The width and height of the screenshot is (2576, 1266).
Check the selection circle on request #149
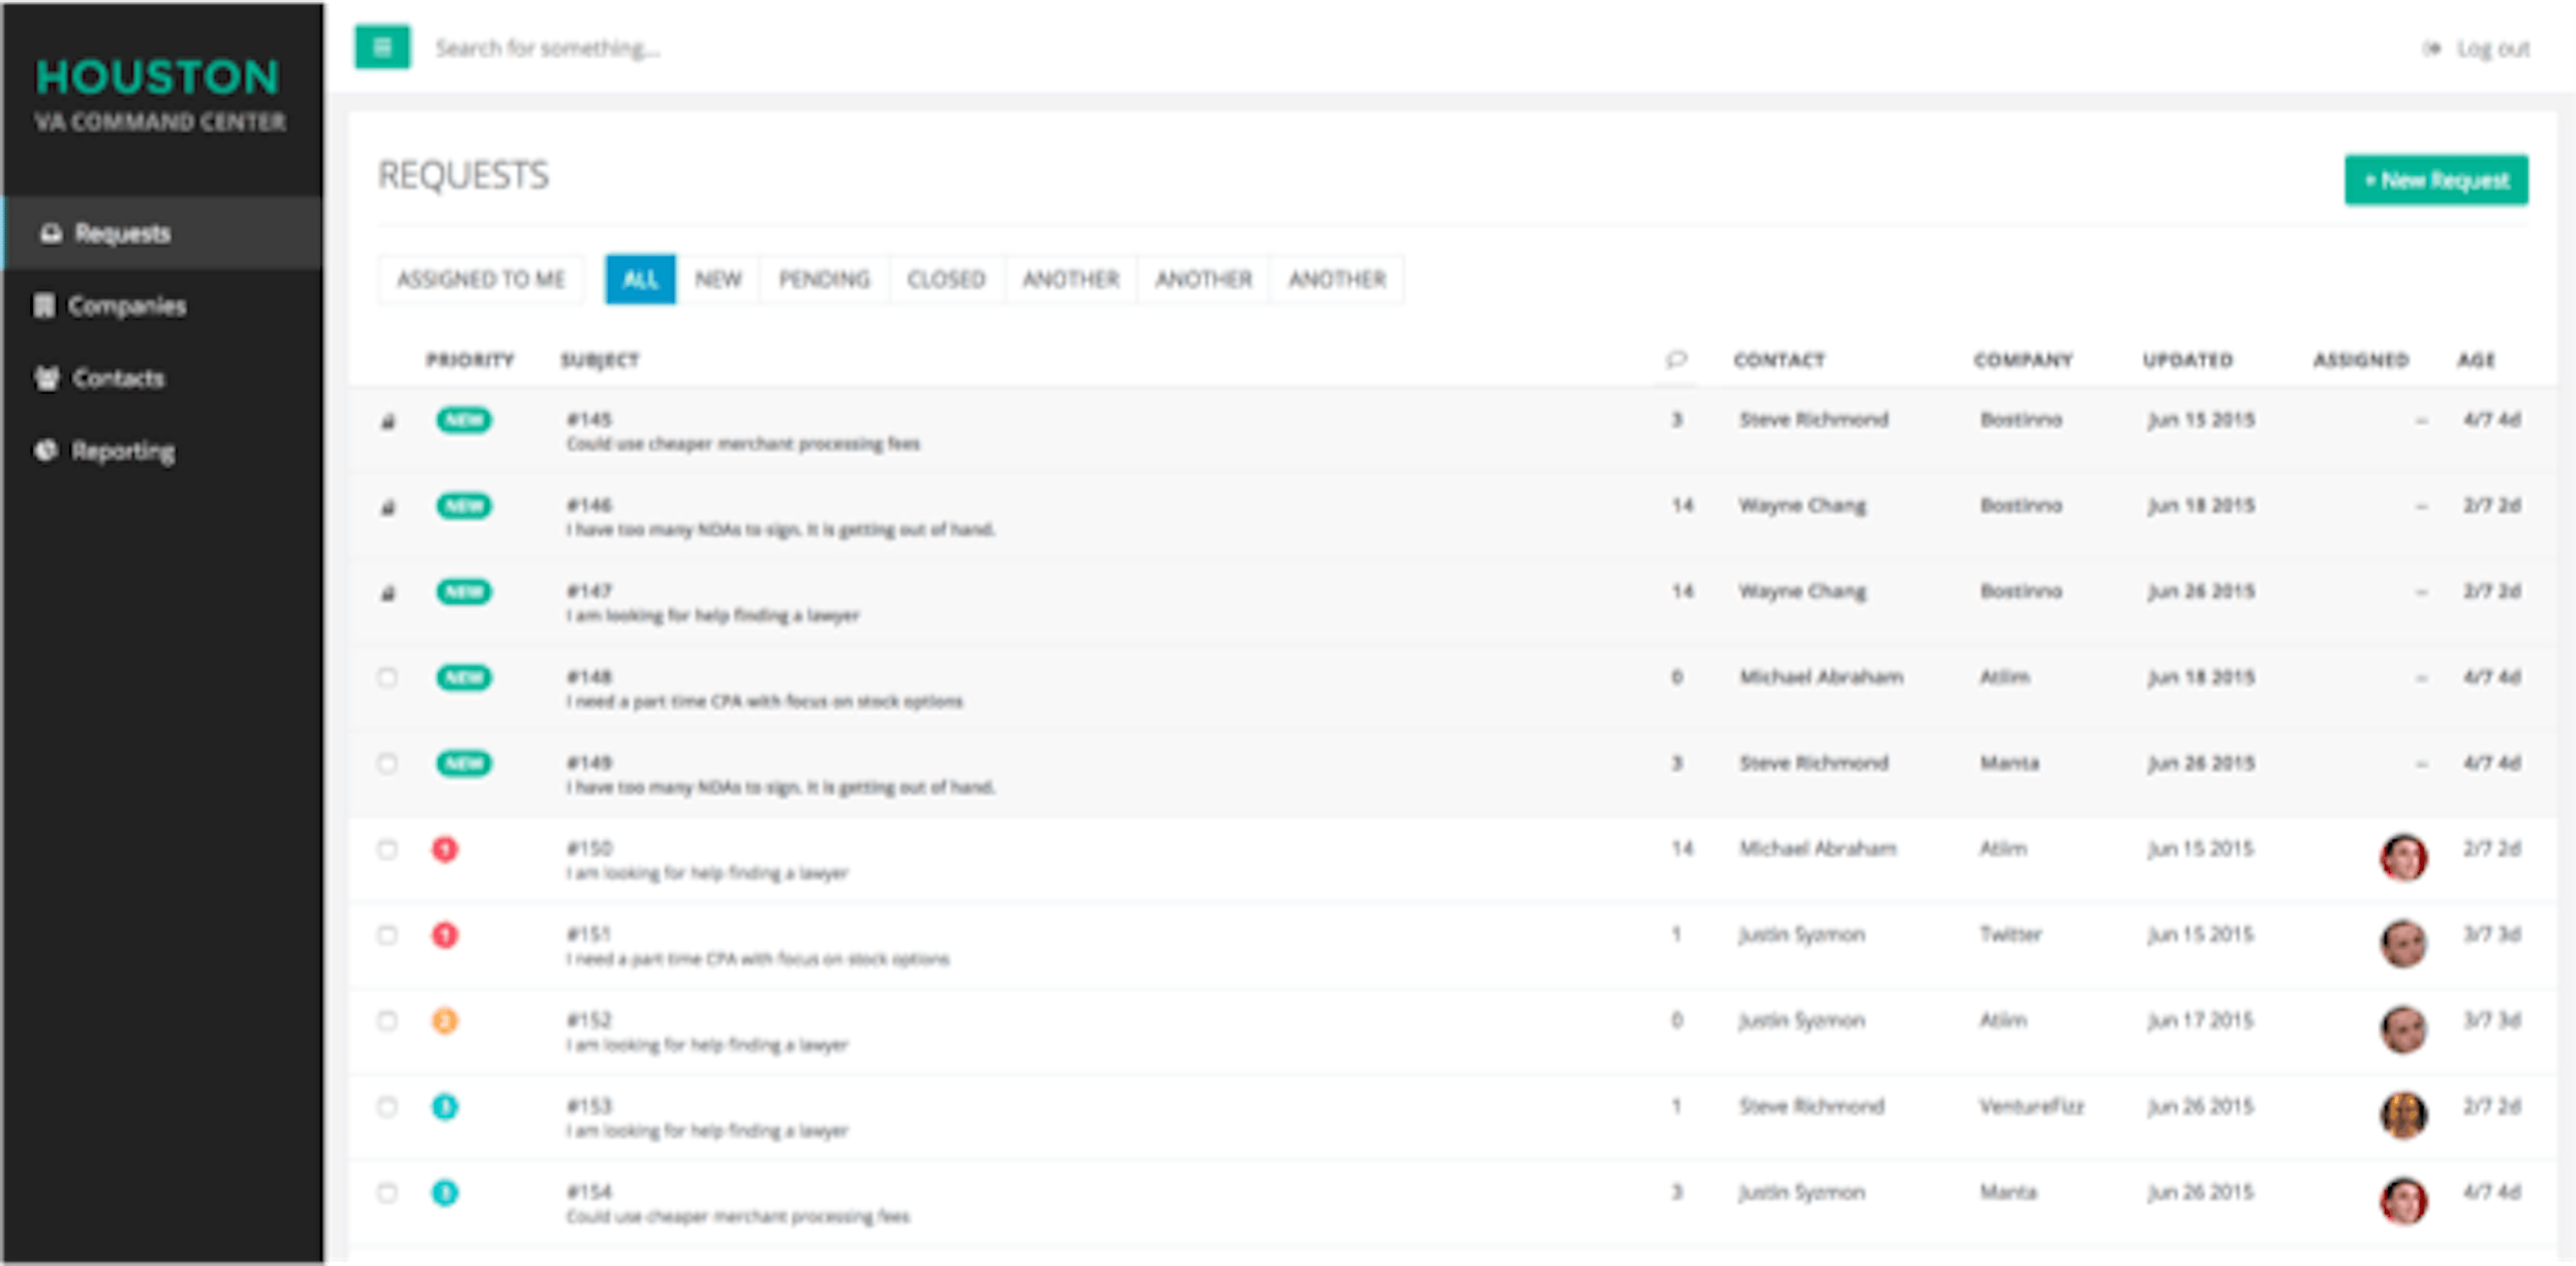[x=389, y=763]
